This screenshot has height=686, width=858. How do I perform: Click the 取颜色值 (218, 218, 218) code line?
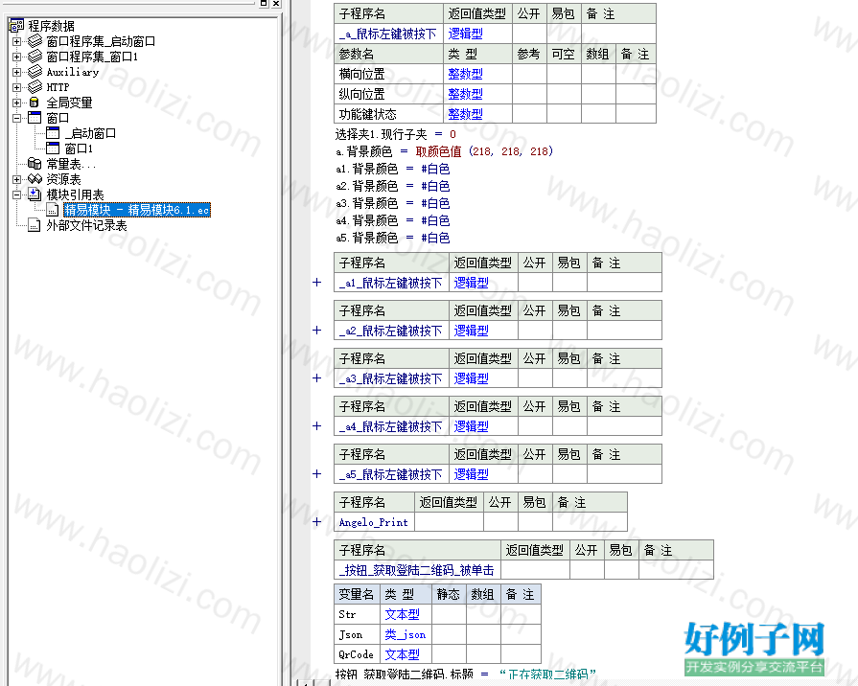pos(444,151)
